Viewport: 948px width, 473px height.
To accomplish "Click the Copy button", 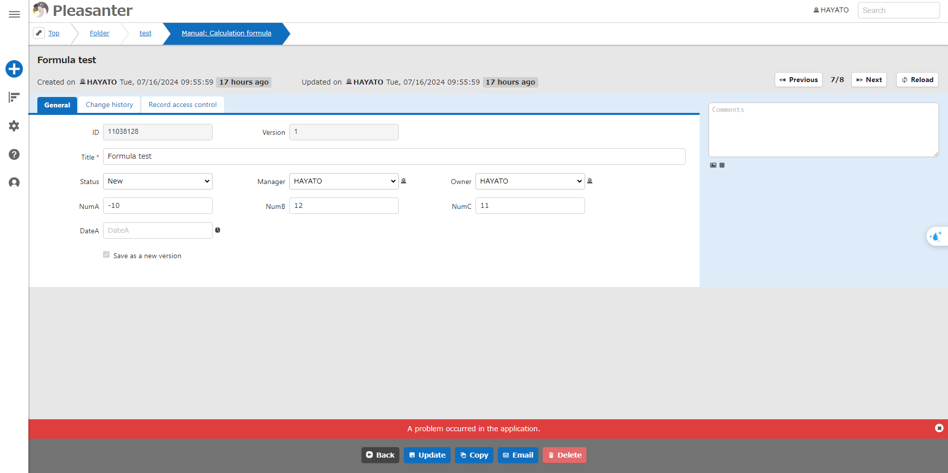I will pyautogui.click(x=474, y=455).
